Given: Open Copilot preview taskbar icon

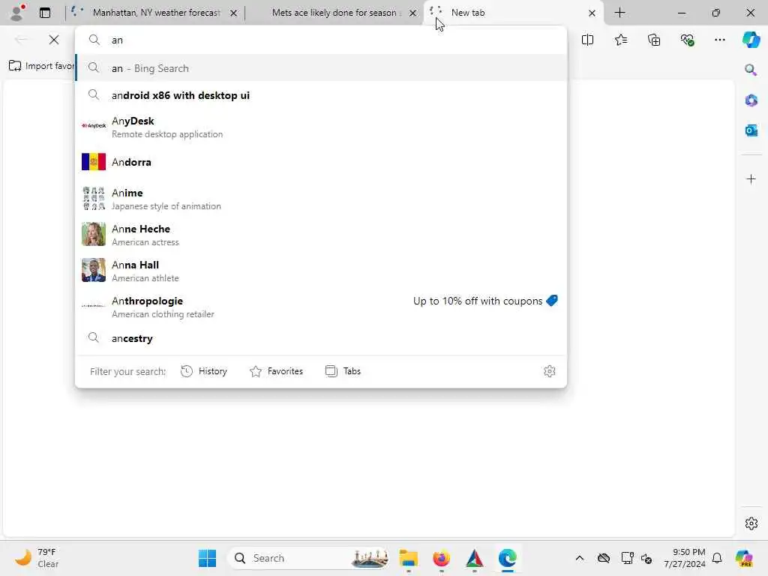Looking at the screenshot, I should [744, 558].
